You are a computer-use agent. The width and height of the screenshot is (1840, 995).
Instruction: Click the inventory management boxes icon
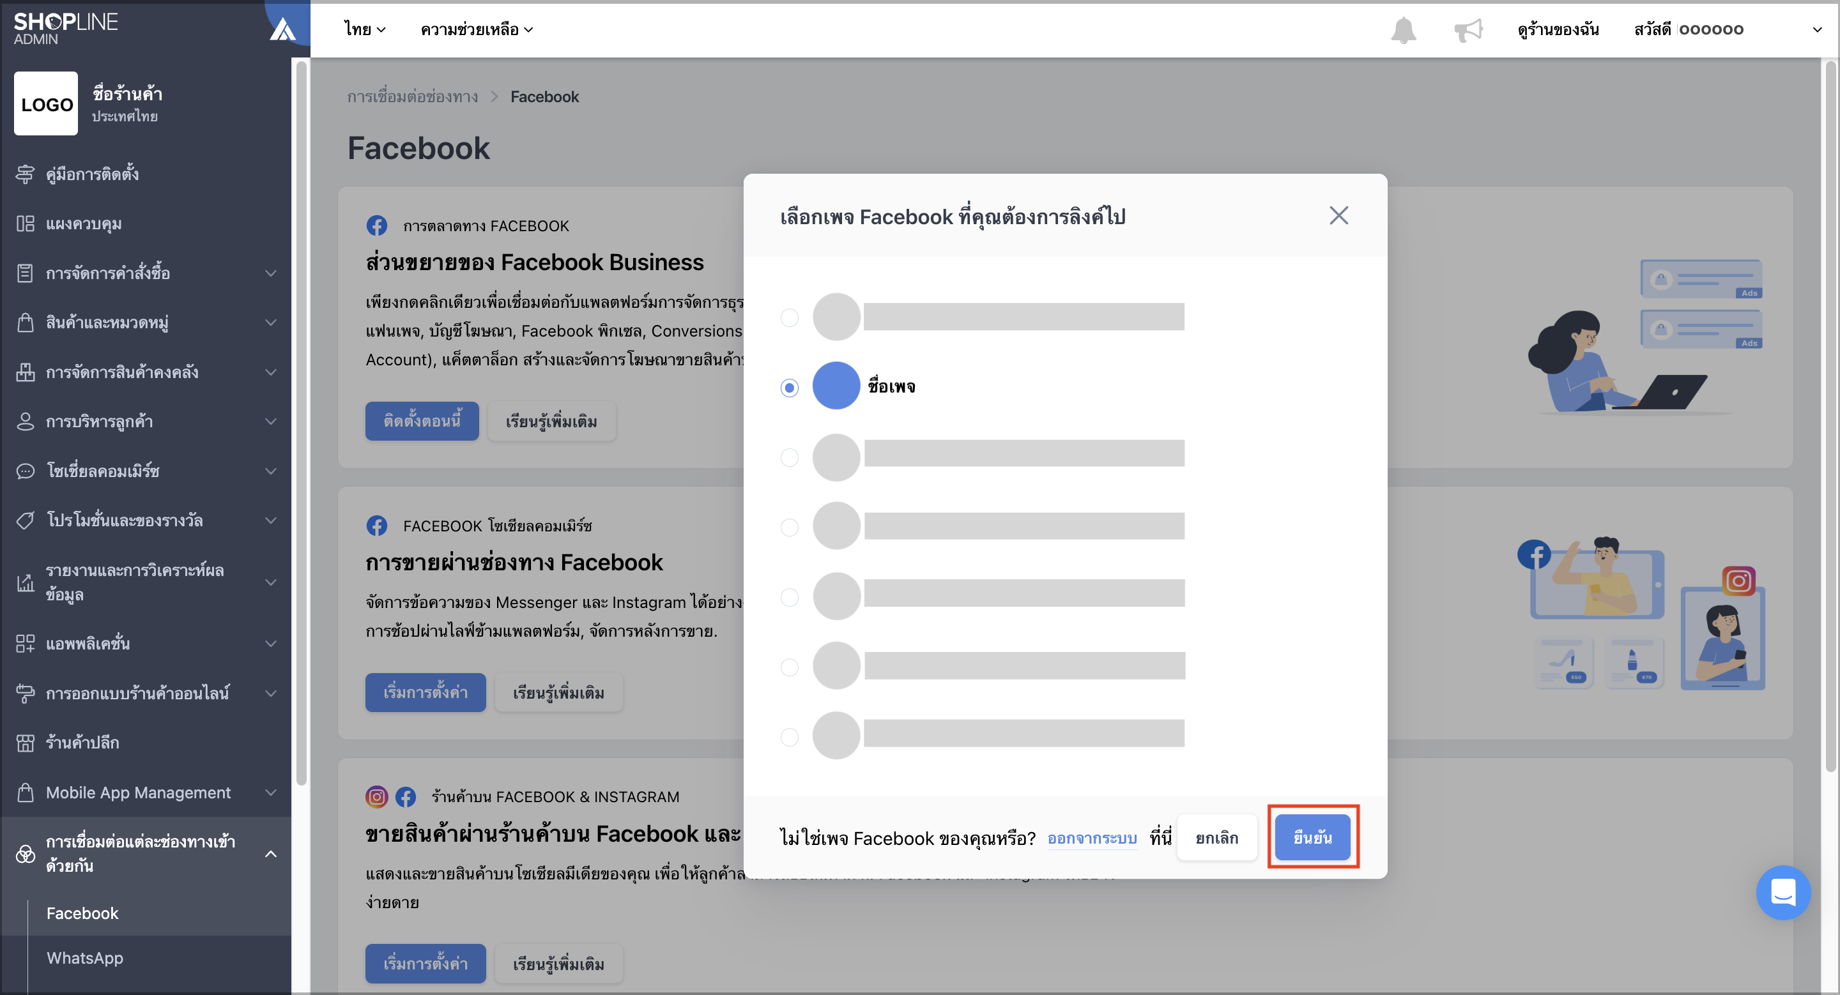[x=25, y=372]
